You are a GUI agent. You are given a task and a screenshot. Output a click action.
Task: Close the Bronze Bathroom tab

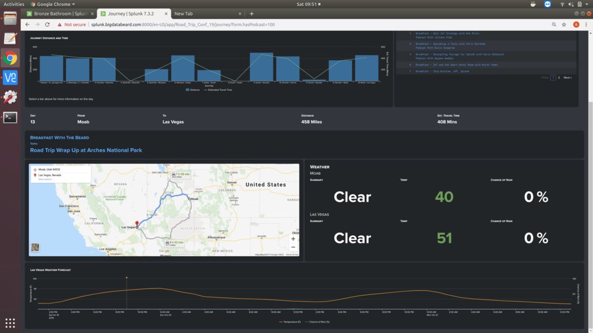(x=92, y=14)
